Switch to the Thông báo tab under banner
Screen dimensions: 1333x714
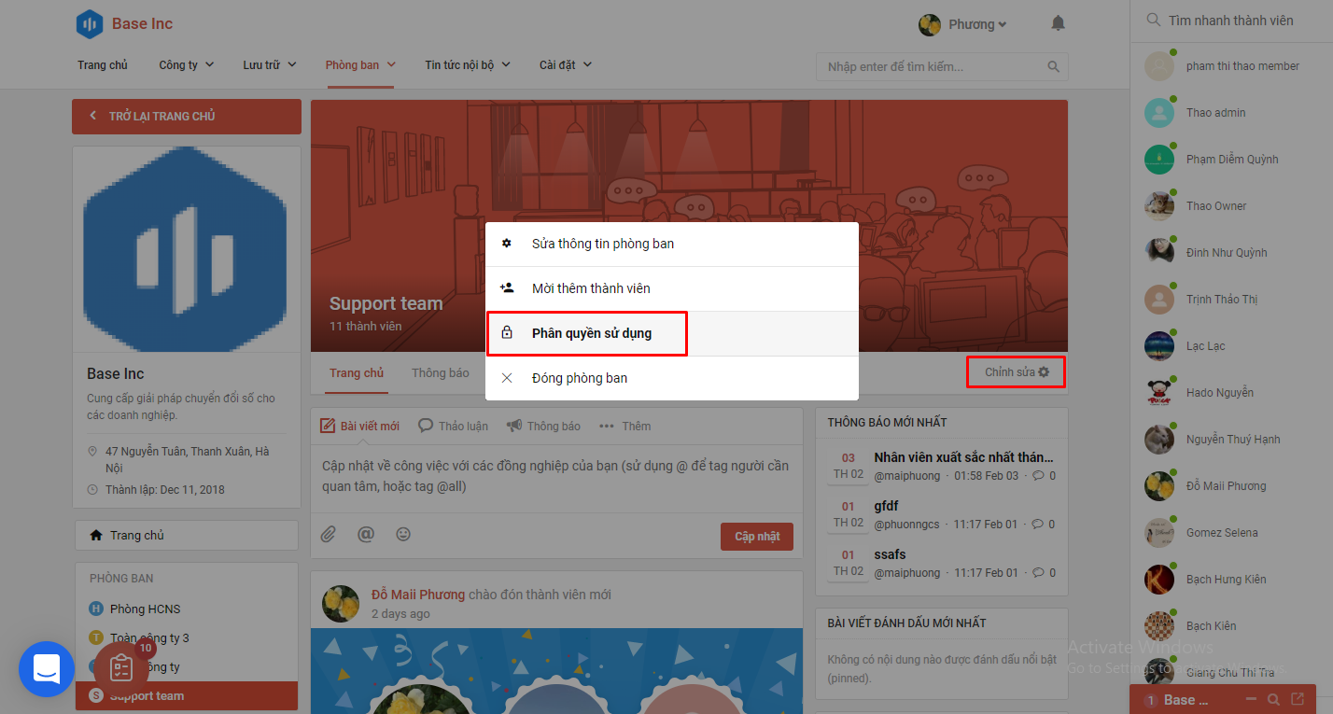point(441,373)
